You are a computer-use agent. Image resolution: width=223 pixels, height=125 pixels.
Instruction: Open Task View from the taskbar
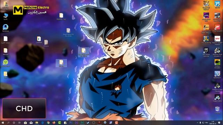20,123
